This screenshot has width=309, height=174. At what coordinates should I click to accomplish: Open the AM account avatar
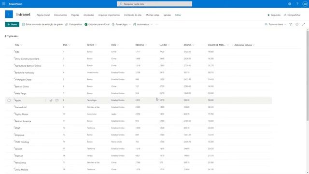(x=305, y=4)
